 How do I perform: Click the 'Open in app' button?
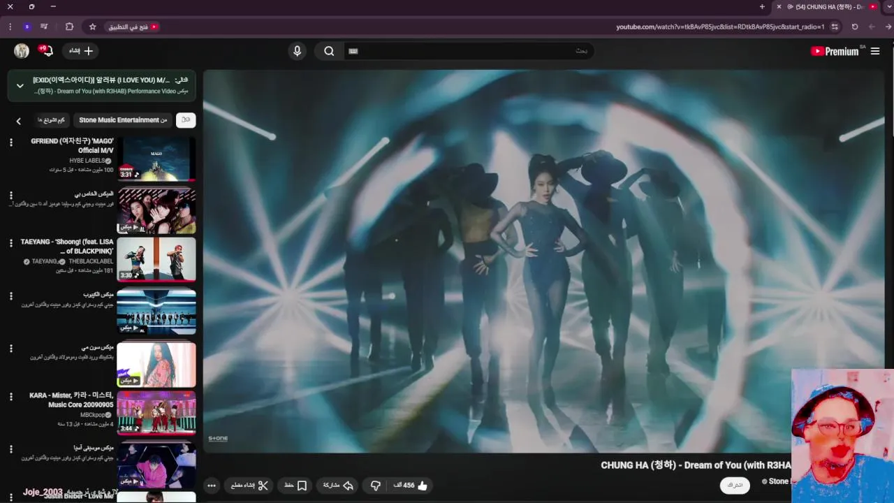click(133, 27)
